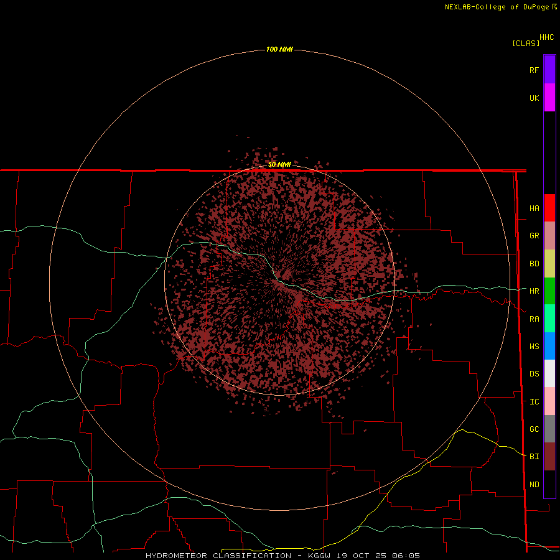Click the KGGW station identifier
Image resolution: width=560 pixels, height=560 pixels.
319,556
